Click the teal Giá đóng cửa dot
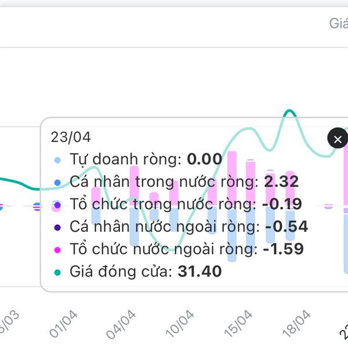Screen dimensions: 348x348 57,271
